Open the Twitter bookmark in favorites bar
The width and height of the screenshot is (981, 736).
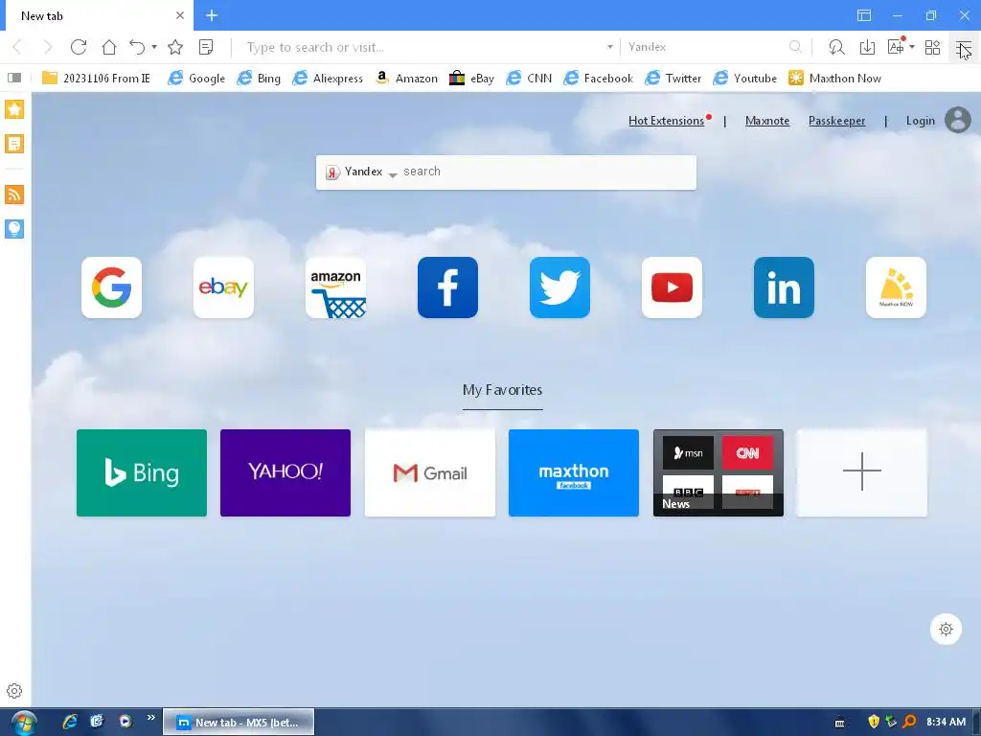coord(673,78)
